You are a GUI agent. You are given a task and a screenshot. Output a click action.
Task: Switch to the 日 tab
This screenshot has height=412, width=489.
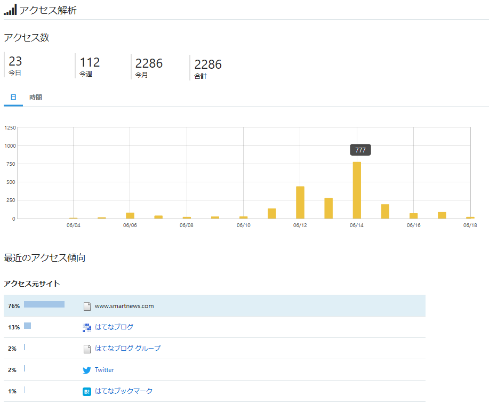(x=13, y=98)
